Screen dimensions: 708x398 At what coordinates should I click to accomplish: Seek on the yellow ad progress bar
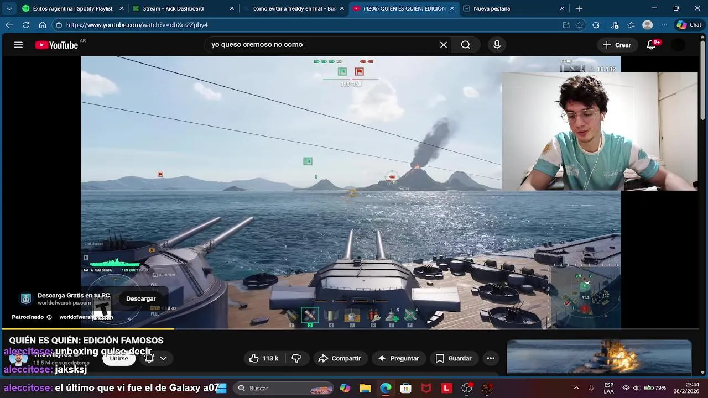coord(88,329)
